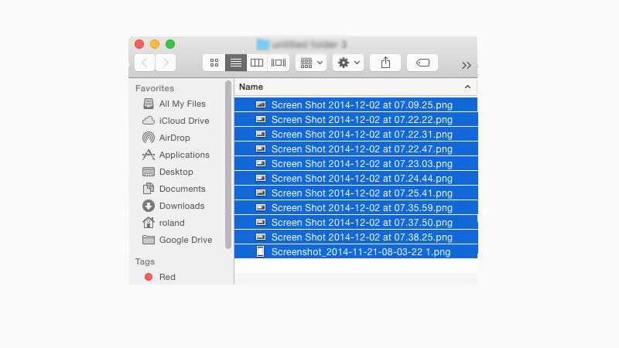Open Google Drive in sidebar
619x348 pixels.
tap(179, 240)
